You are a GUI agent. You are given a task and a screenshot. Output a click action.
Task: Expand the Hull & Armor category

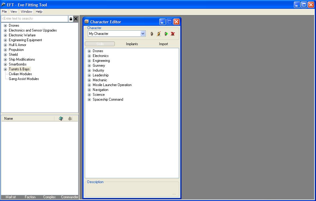point(5,45)
